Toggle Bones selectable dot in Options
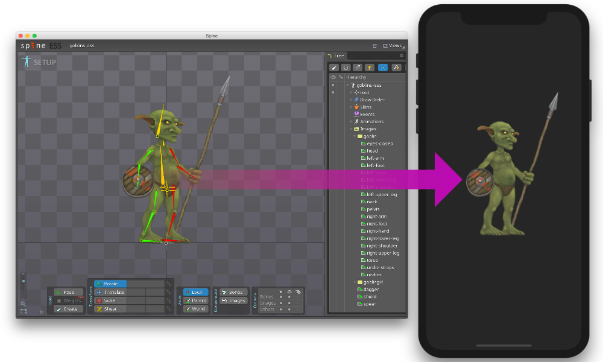 pos(281,297)
